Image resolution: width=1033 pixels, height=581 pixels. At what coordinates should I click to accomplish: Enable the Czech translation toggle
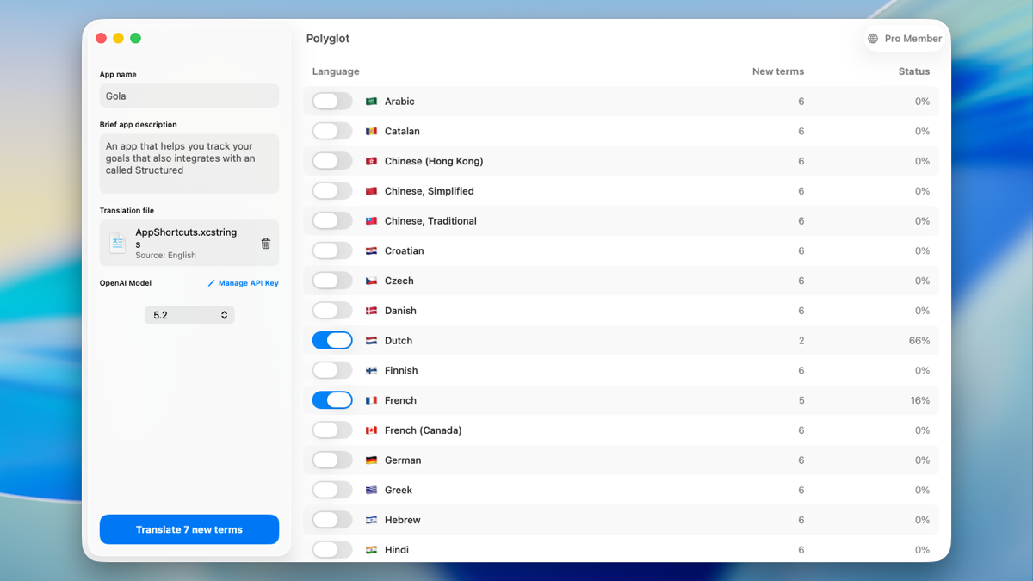[332, 280]
